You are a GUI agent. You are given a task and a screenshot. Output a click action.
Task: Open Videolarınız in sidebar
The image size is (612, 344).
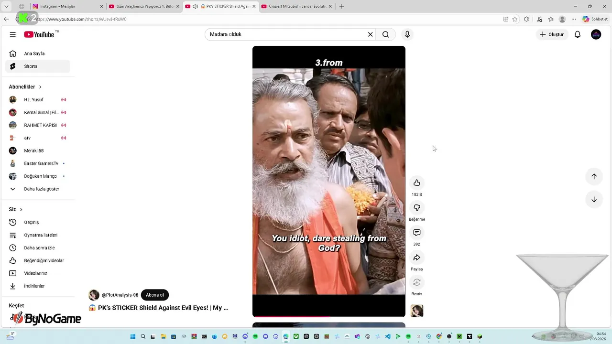37,273
